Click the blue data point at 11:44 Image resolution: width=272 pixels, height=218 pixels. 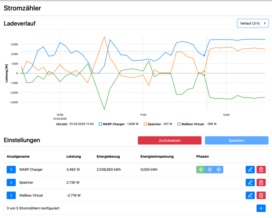(204, 56)
